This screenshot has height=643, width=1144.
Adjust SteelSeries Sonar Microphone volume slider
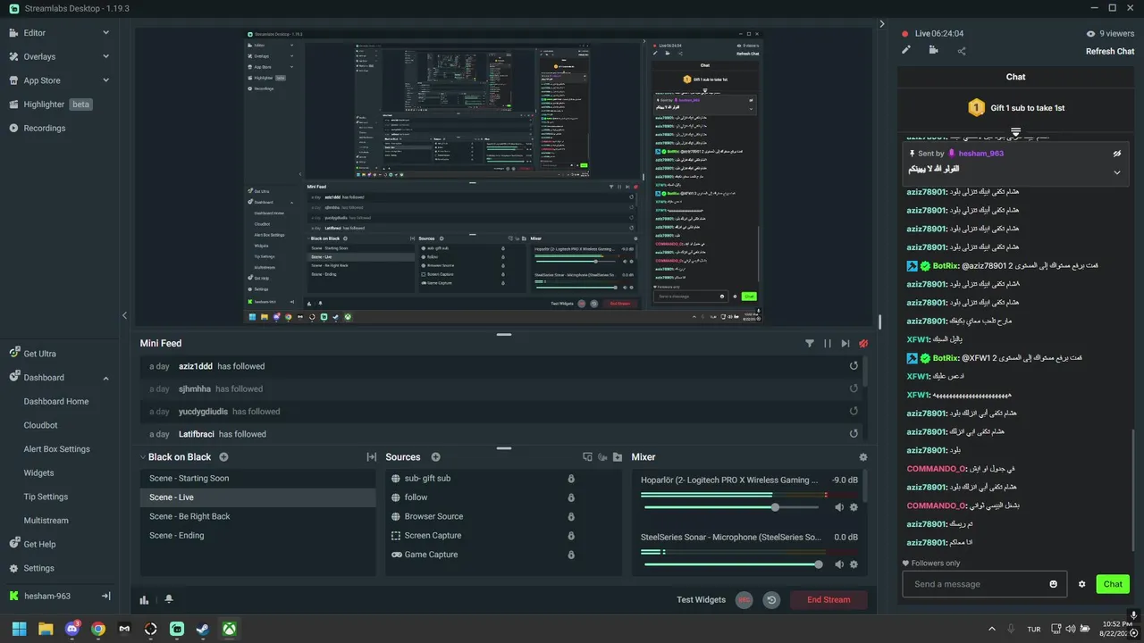(x=731, y=564)
